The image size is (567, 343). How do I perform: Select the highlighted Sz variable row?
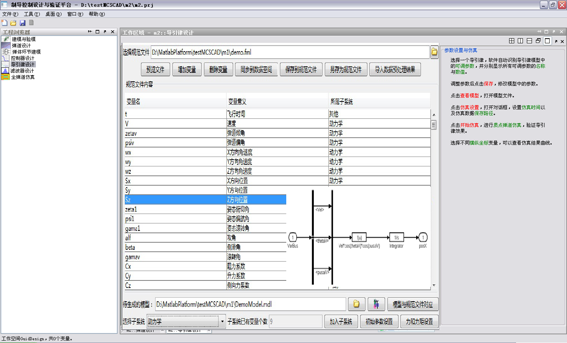205,199
